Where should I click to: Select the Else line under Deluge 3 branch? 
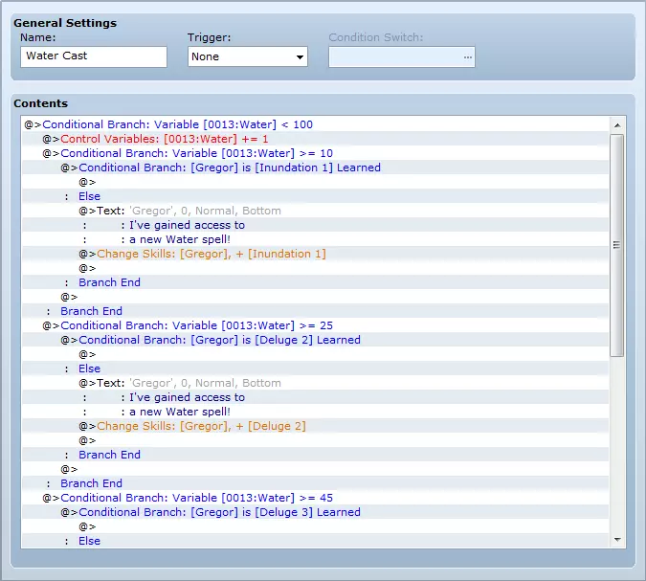click(x=316, y=541)
